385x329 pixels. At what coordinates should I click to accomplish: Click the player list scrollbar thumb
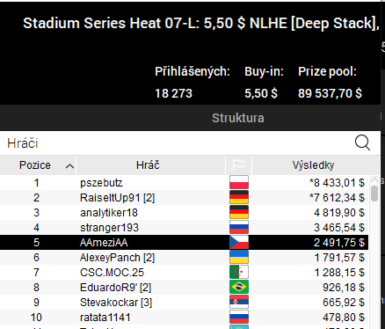pos(374,194)
